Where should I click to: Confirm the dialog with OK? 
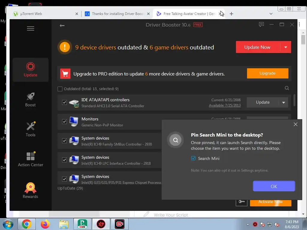click(274, 186)
